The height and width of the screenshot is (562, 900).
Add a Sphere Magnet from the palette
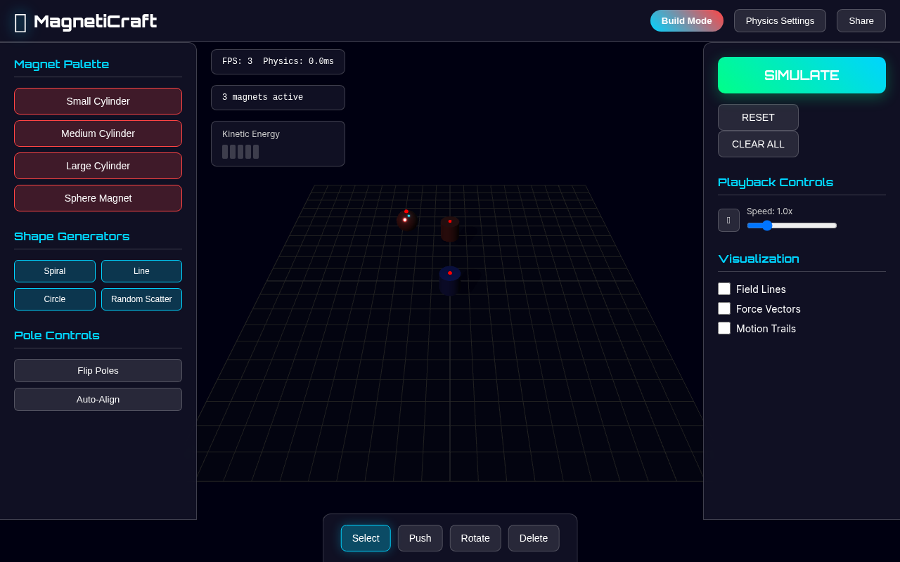coord(98,198)
